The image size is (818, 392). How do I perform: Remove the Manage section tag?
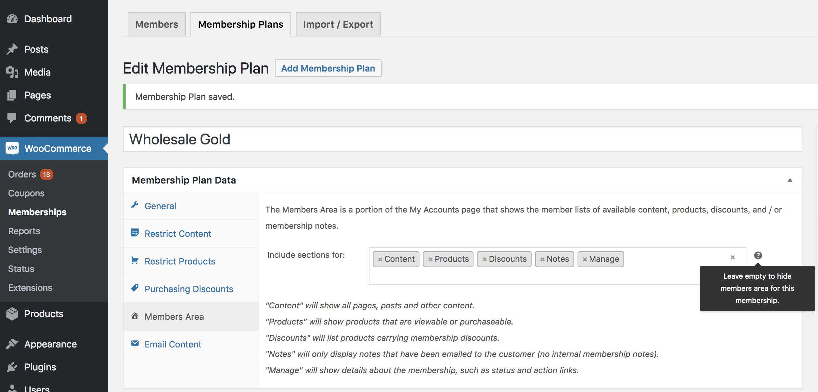coord(585,259)
